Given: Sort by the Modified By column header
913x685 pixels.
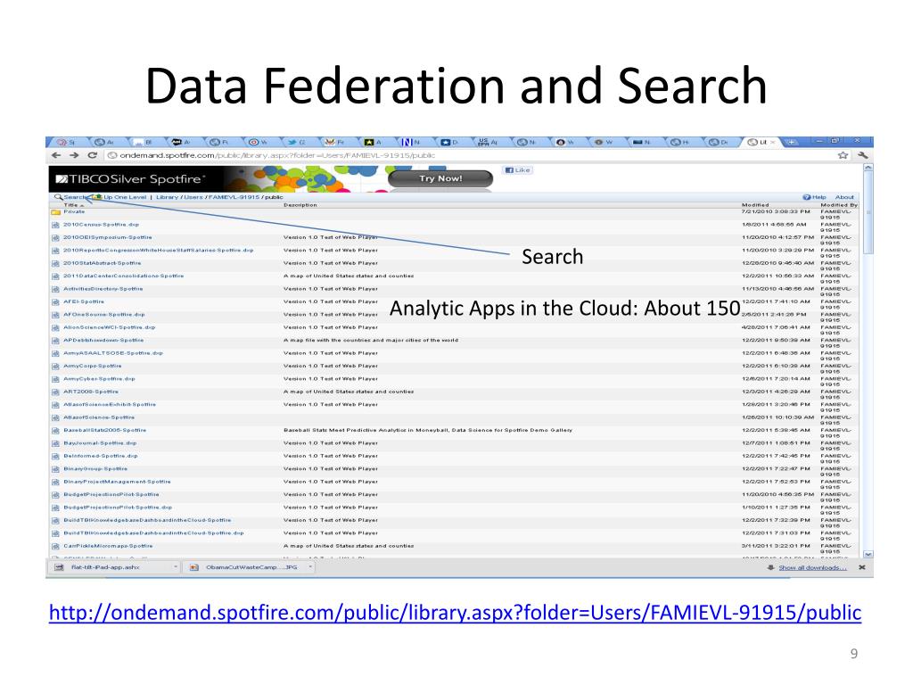Looking at the screenshot, I should [x=839, y=205].
